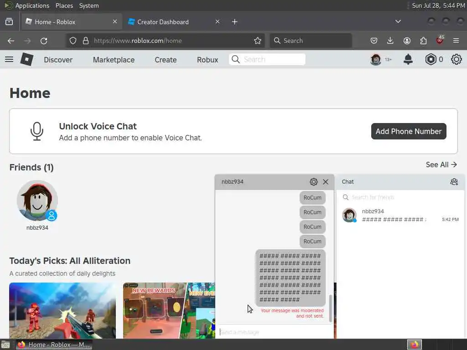The image size is (467, 350).
Task: Click See All friends link
Action: click(x=441, y=165)
